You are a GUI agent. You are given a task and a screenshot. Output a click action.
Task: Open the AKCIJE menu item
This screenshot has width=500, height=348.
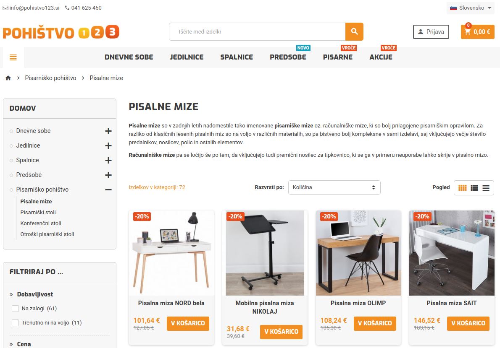pyautogui.click(x=381, y=57)
